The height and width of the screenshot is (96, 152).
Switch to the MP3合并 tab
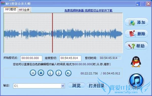tap(24, 10)
